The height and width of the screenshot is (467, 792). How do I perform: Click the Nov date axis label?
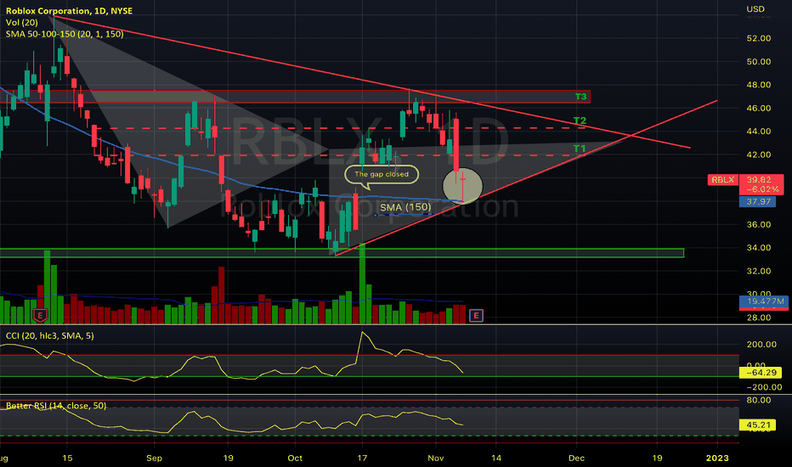(435, 458)
